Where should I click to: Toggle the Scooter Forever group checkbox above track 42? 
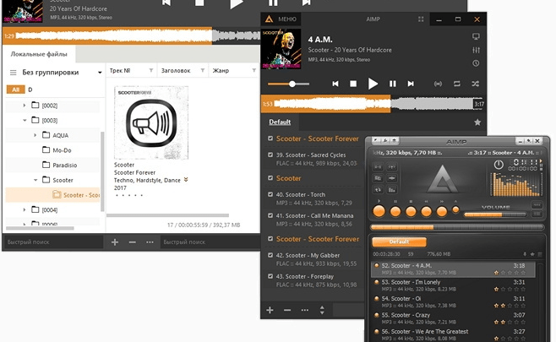(x=270, y=239)
